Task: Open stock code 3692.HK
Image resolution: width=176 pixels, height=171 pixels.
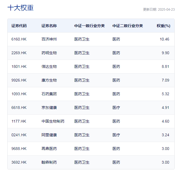Action: click(x=19, y=162)
